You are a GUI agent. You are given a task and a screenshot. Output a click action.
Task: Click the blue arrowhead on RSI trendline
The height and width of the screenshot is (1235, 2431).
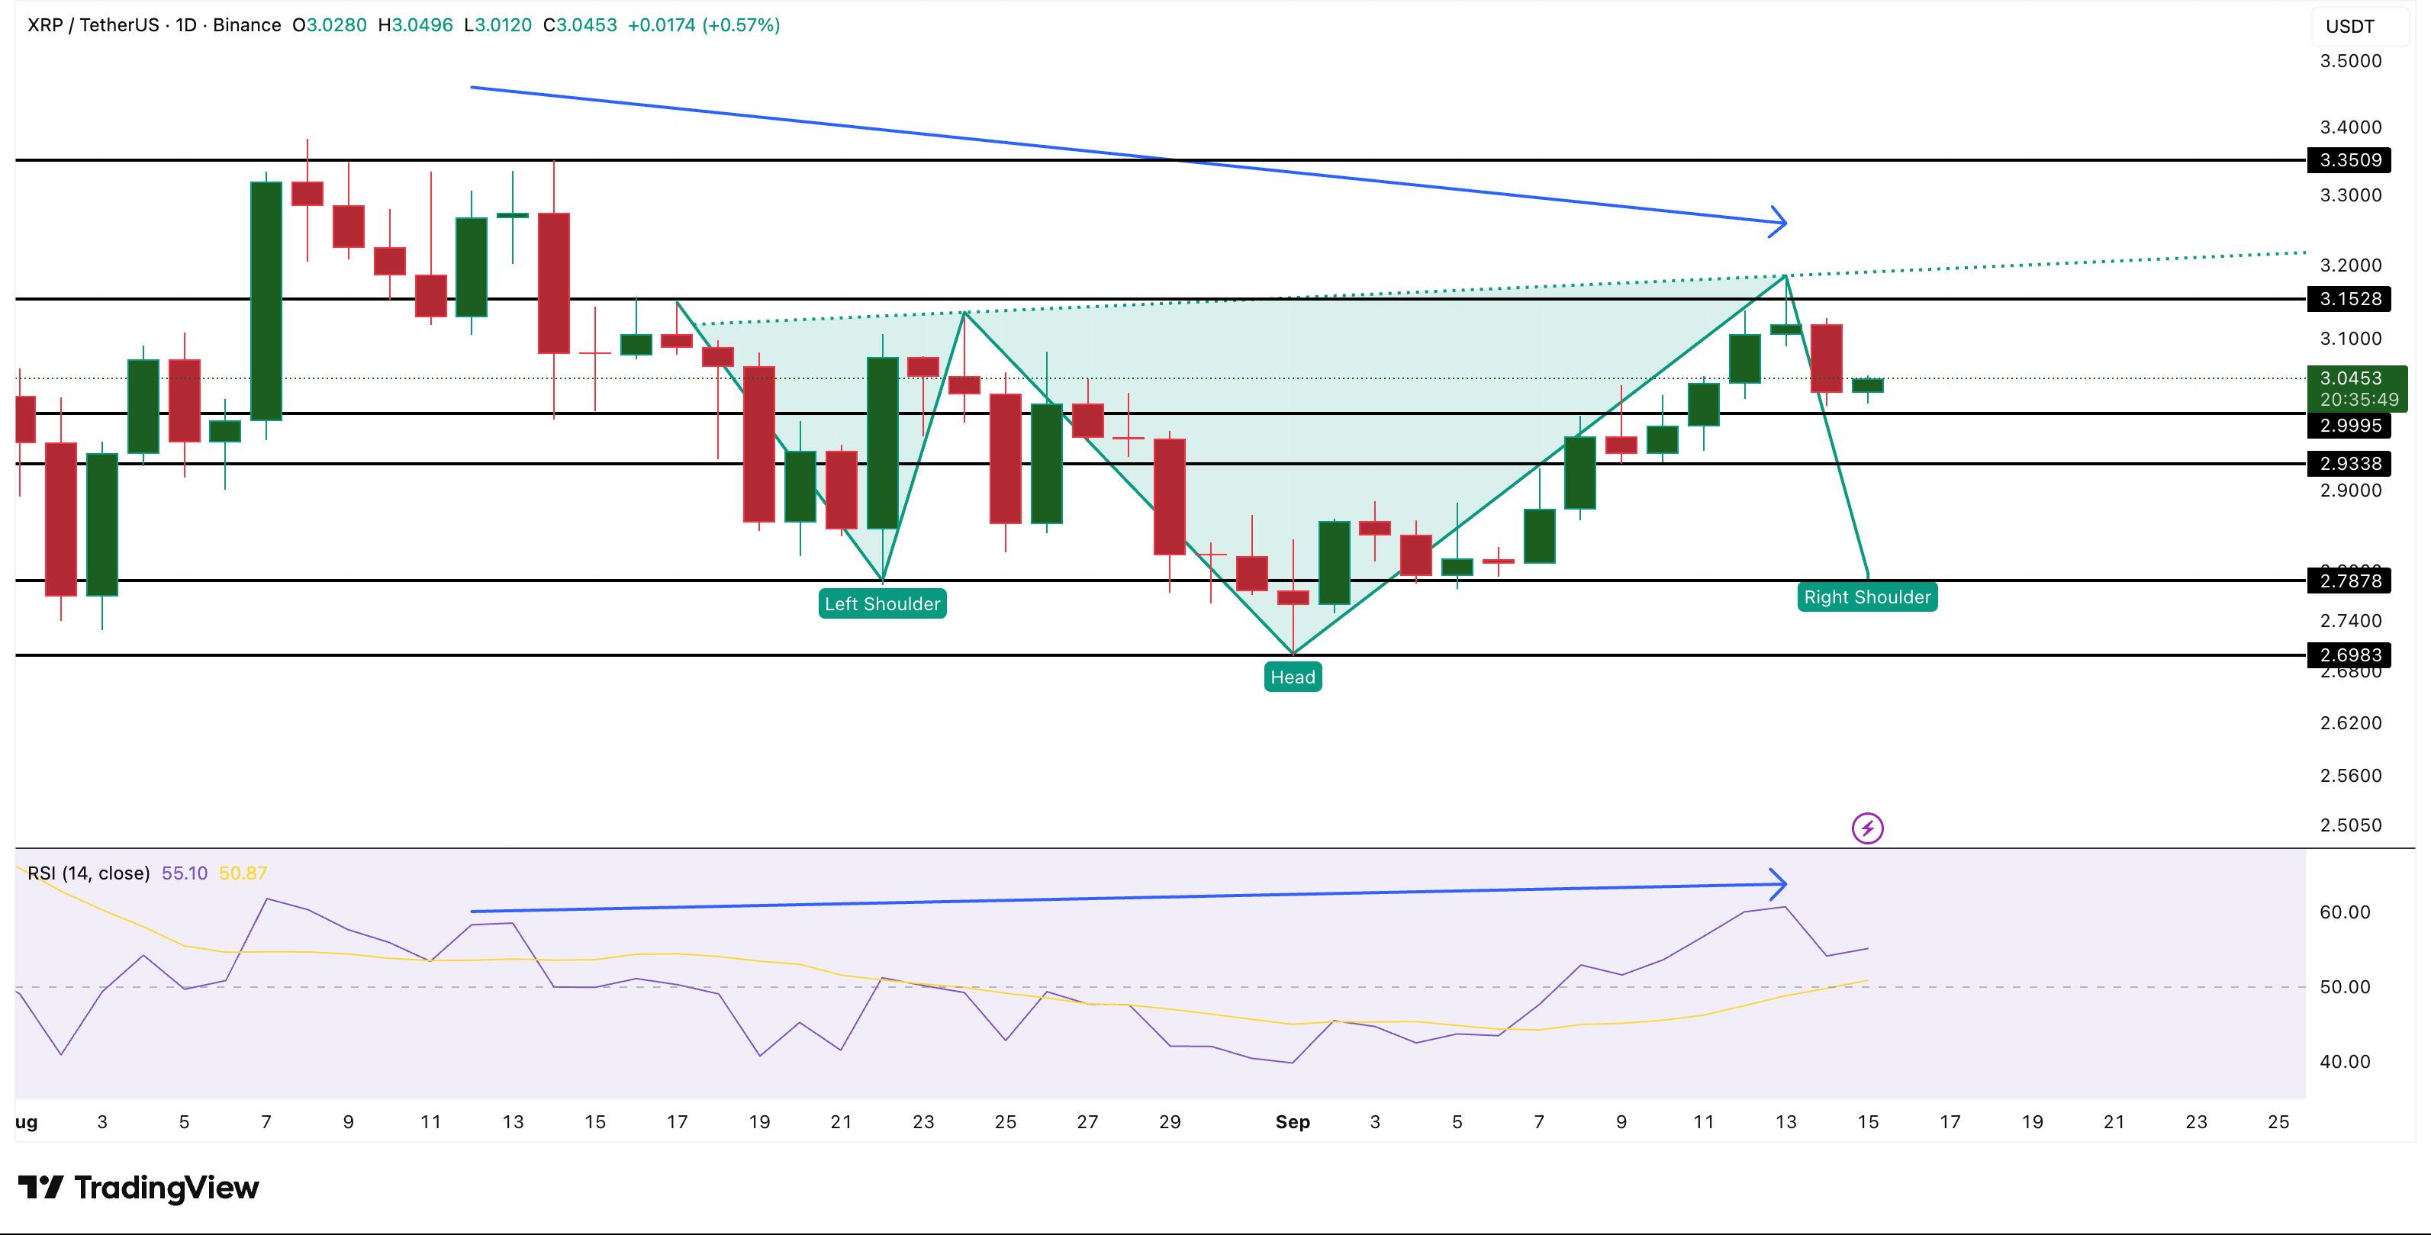click(1778, 884)
